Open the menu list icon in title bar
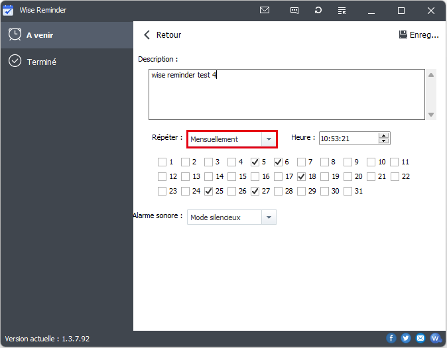The image size is (447, 348). click(342, 11)
